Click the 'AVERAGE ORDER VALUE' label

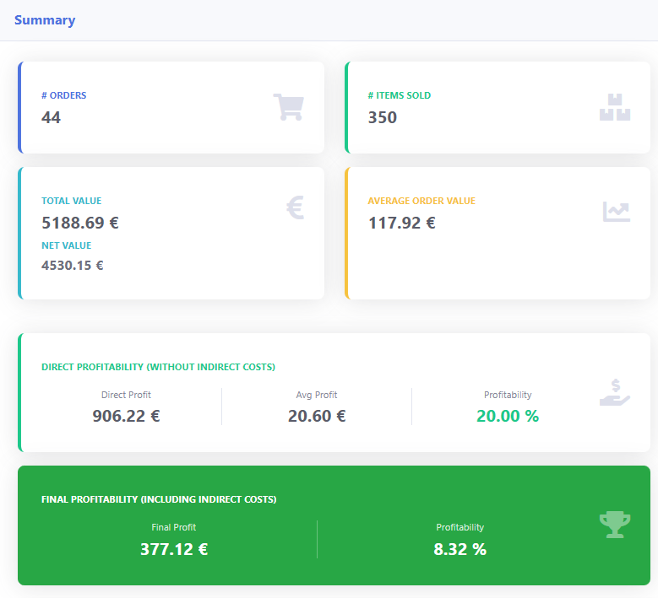click(421, 201)
